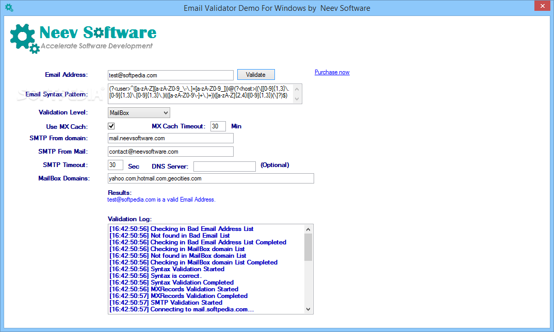The width and height of the screenshot is (554, 332).
Task: Click the empty DNS Server field
Action: (225, 167)
